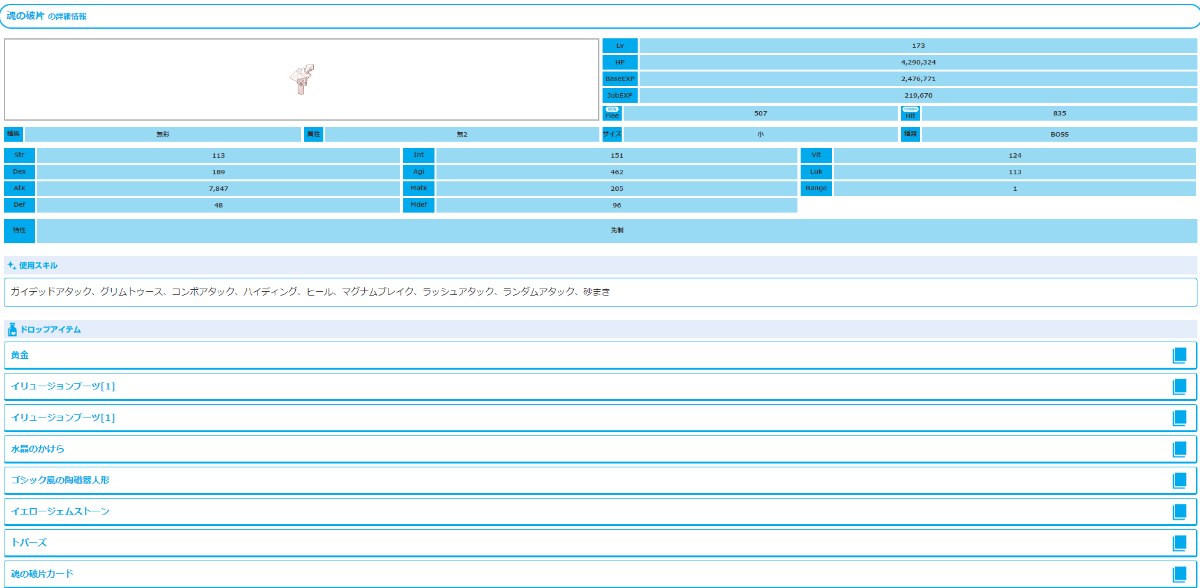1200x588 pixels.
Task: Click the book icon beside イエロージェムストーン
Action: [1180, 512]
